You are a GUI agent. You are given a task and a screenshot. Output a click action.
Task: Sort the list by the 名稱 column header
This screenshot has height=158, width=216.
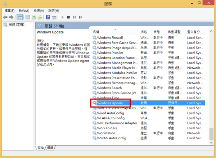coord(115,32)
